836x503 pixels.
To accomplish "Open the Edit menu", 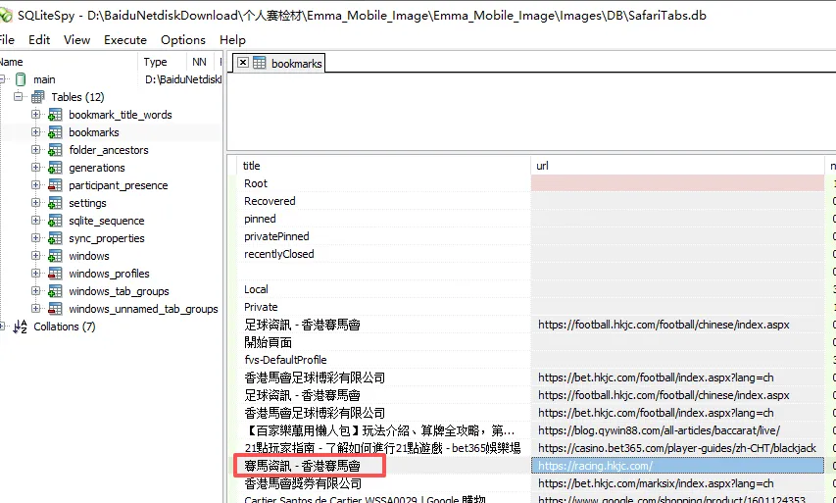I will (39, 40).
